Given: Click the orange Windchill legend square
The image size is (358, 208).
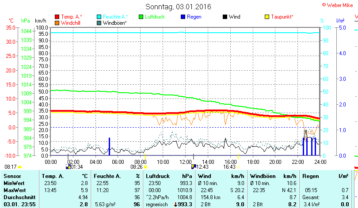Looking at the screenshot, I should (x=57, y=23).
